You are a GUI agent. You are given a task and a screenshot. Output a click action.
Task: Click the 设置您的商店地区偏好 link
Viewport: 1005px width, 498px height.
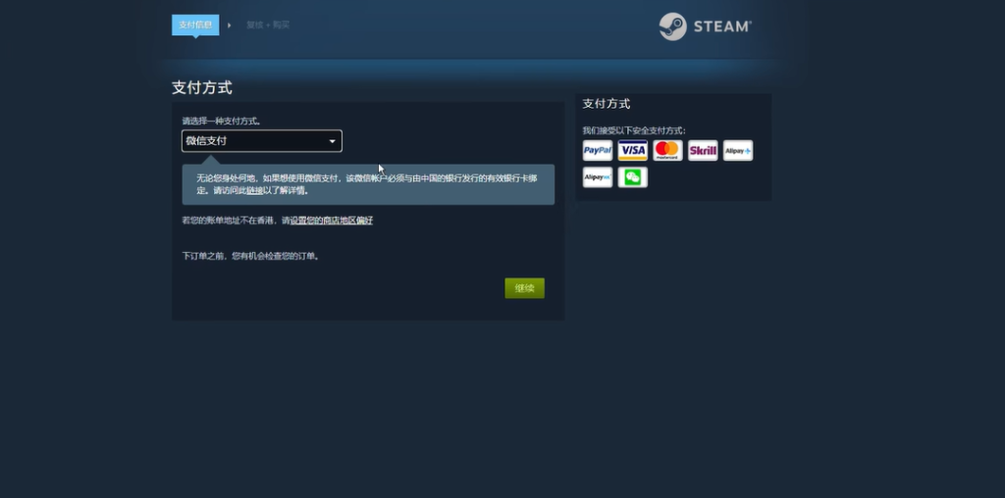[331, 221]
